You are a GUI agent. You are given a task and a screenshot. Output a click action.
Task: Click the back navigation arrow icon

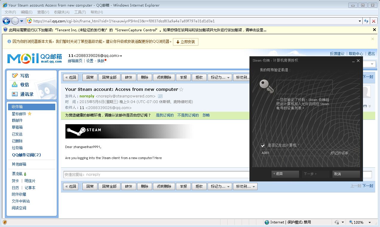click(x=7, y=21)
